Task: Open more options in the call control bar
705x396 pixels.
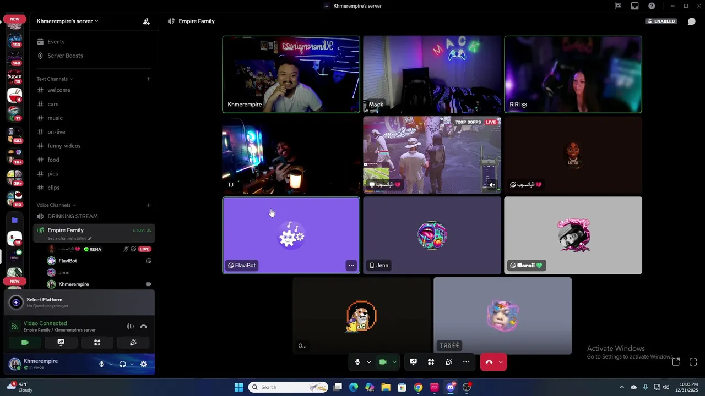Action: [x=466, y=362]
